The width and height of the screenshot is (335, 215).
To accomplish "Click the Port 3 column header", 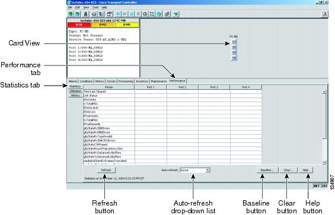I will [214, 87].
